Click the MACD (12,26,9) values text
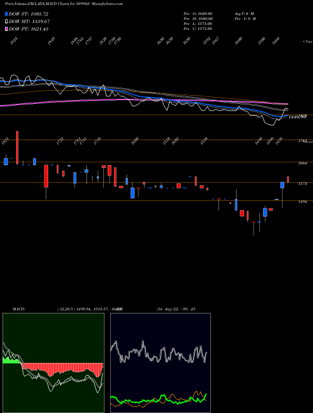Image resolution: width=313 pixels, height=413 pixels. 89,309
